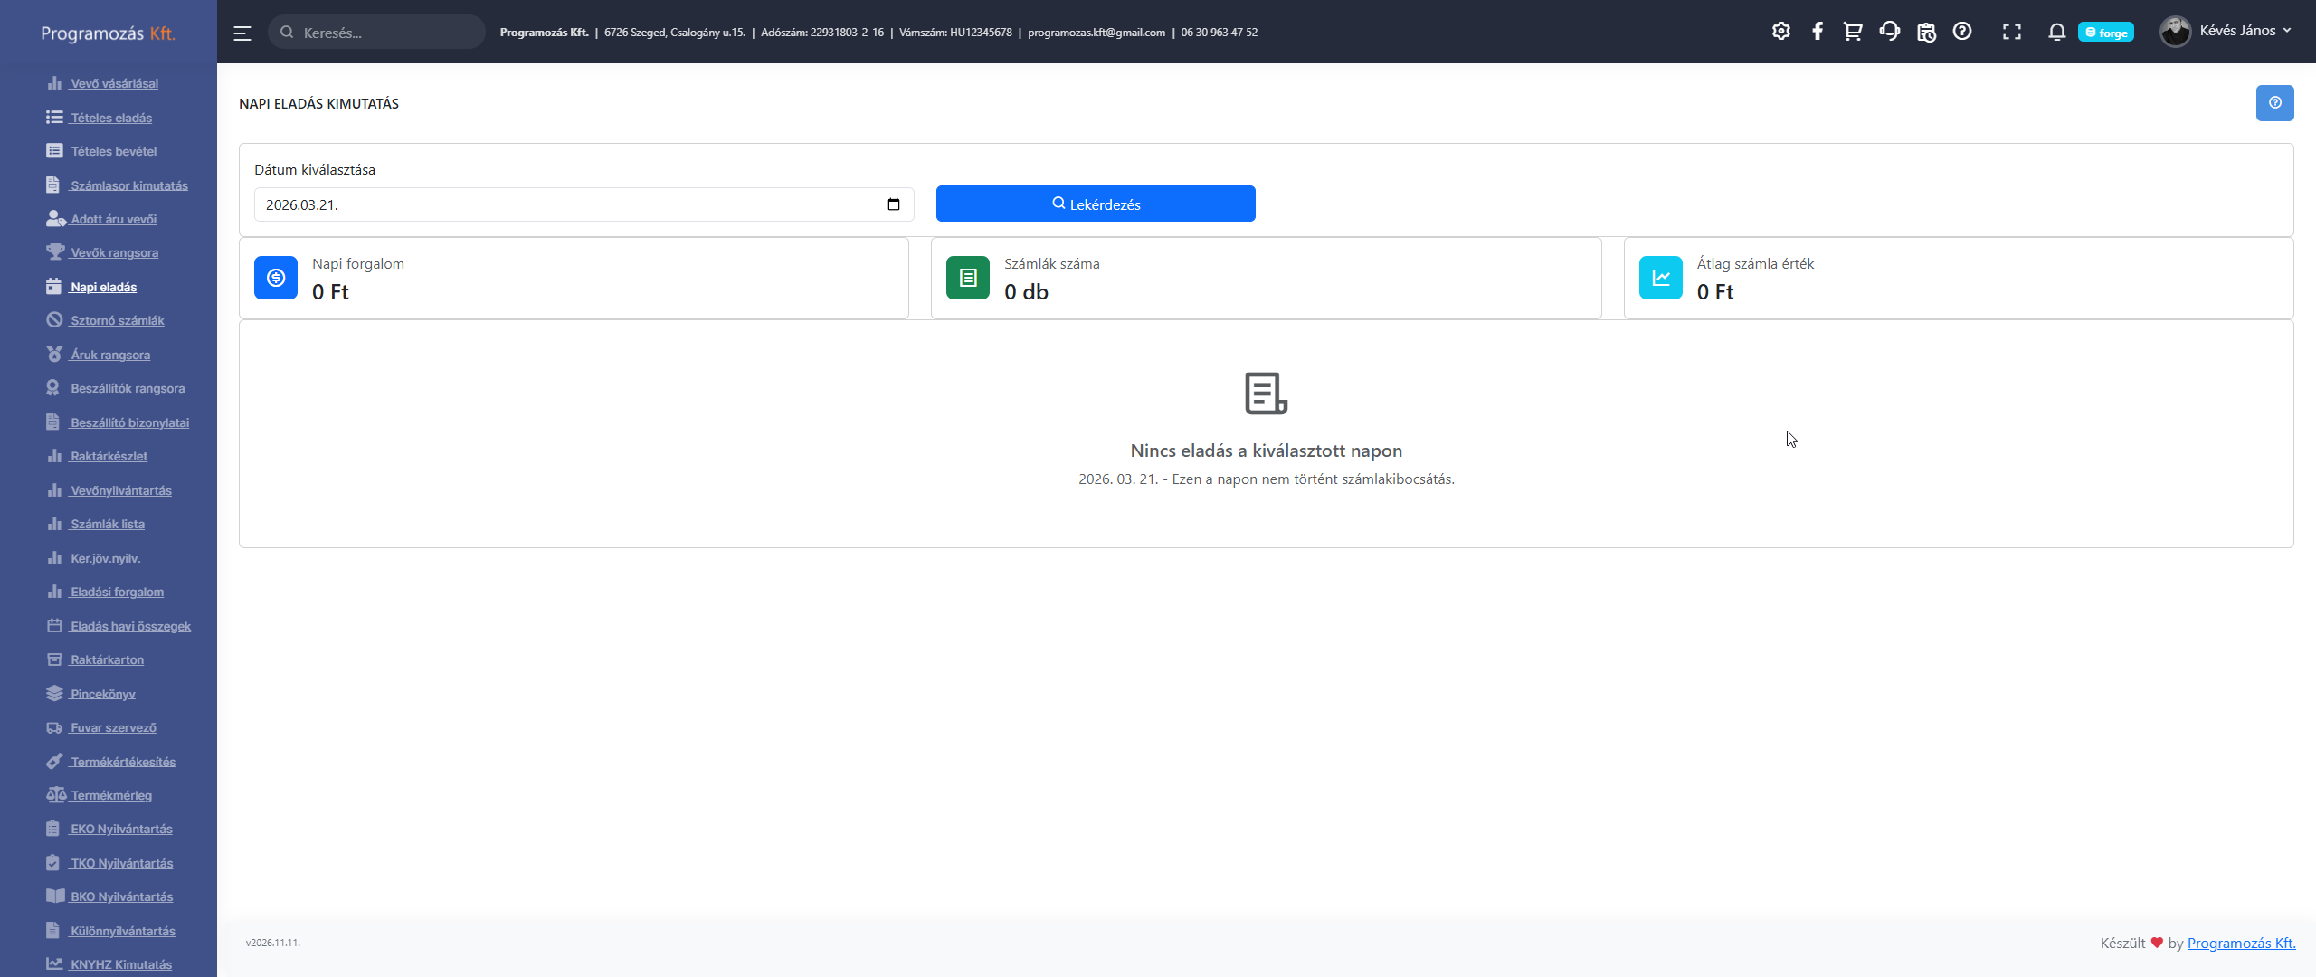The image size is (2316, 977).
Task: Open the Facebook icon link
Action: click(x=1817, y=32)
